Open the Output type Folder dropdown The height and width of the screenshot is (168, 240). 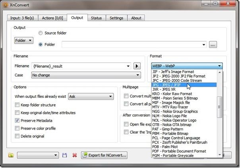(24, 40)
